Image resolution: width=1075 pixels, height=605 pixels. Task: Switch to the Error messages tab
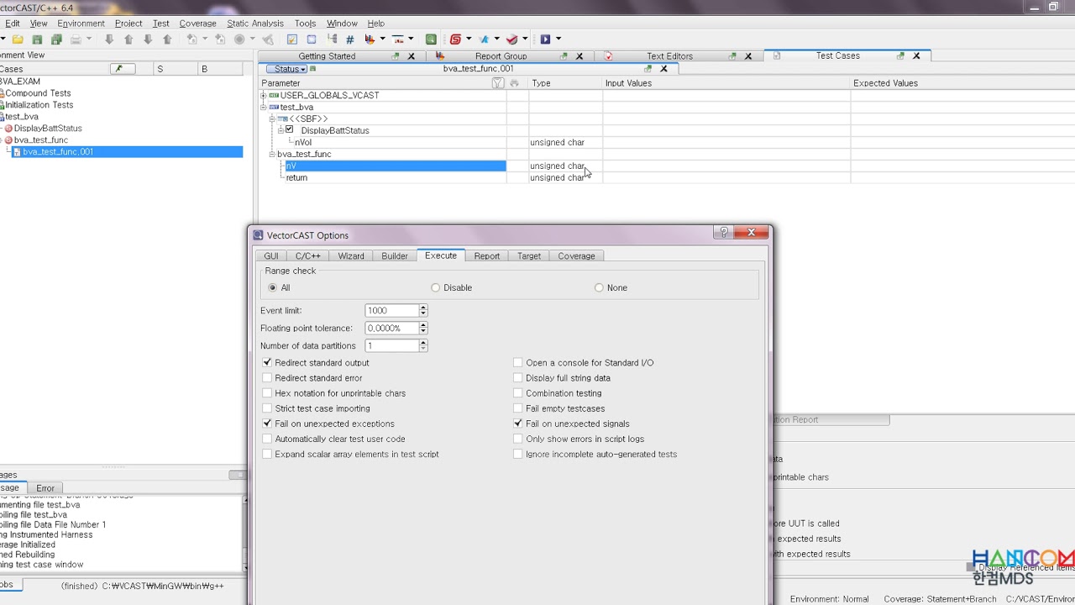coord(45,488)
